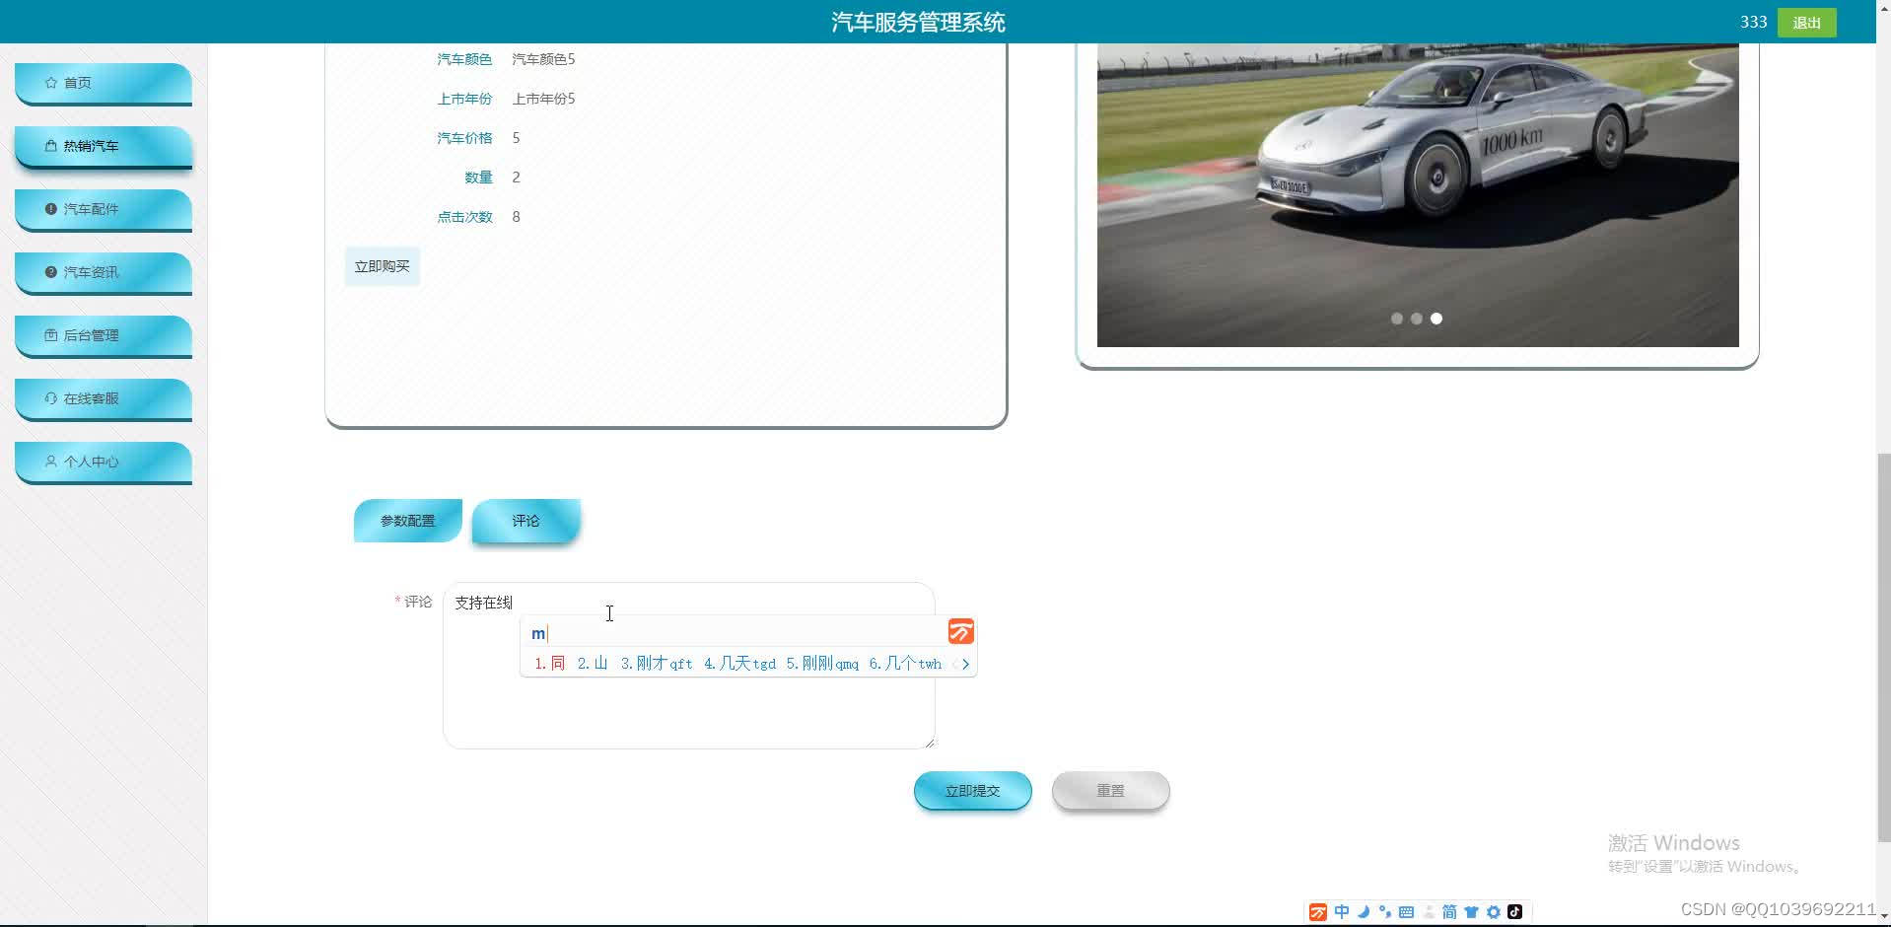Show the second carousel slide dot
The image size is (1891, 927).
1417,319
